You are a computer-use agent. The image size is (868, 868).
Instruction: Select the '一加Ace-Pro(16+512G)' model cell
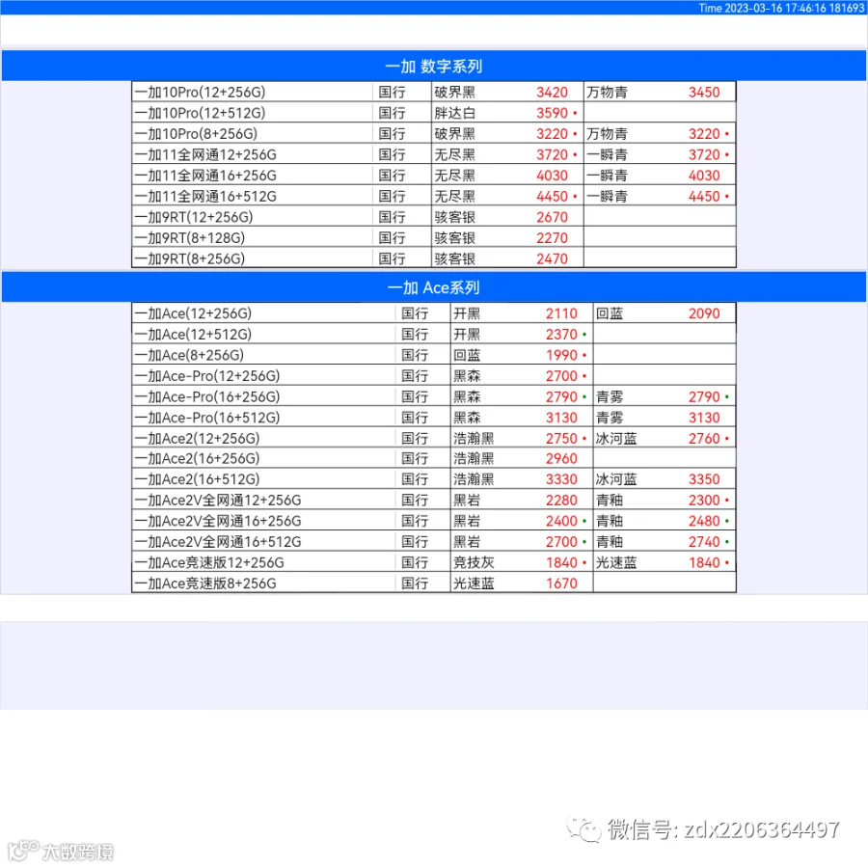[x=264, y=418]
